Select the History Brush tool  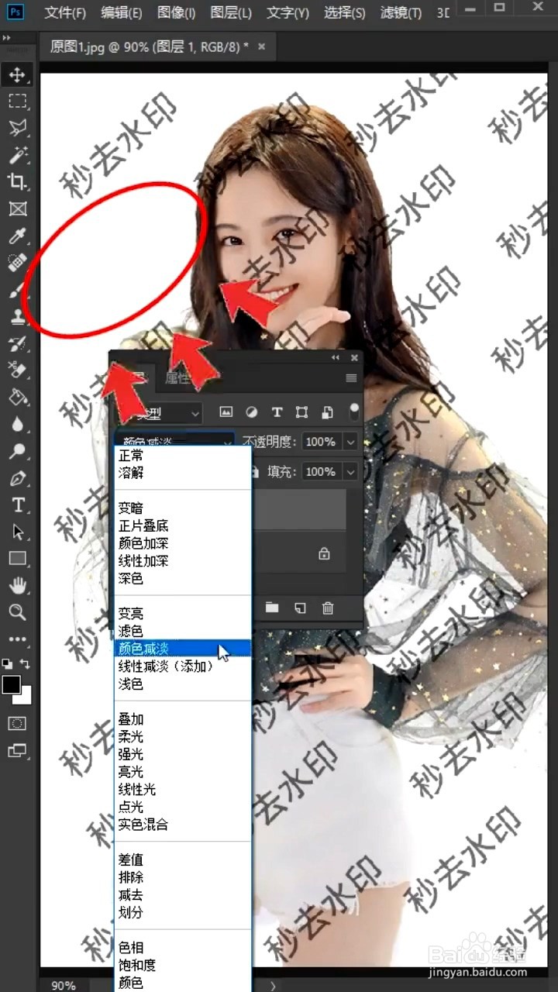click(17, 343)
